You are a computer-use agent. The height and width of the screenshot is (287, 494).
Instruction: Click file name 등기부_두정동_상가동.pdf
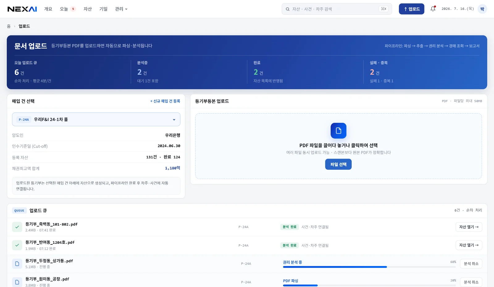click(49, 261)
